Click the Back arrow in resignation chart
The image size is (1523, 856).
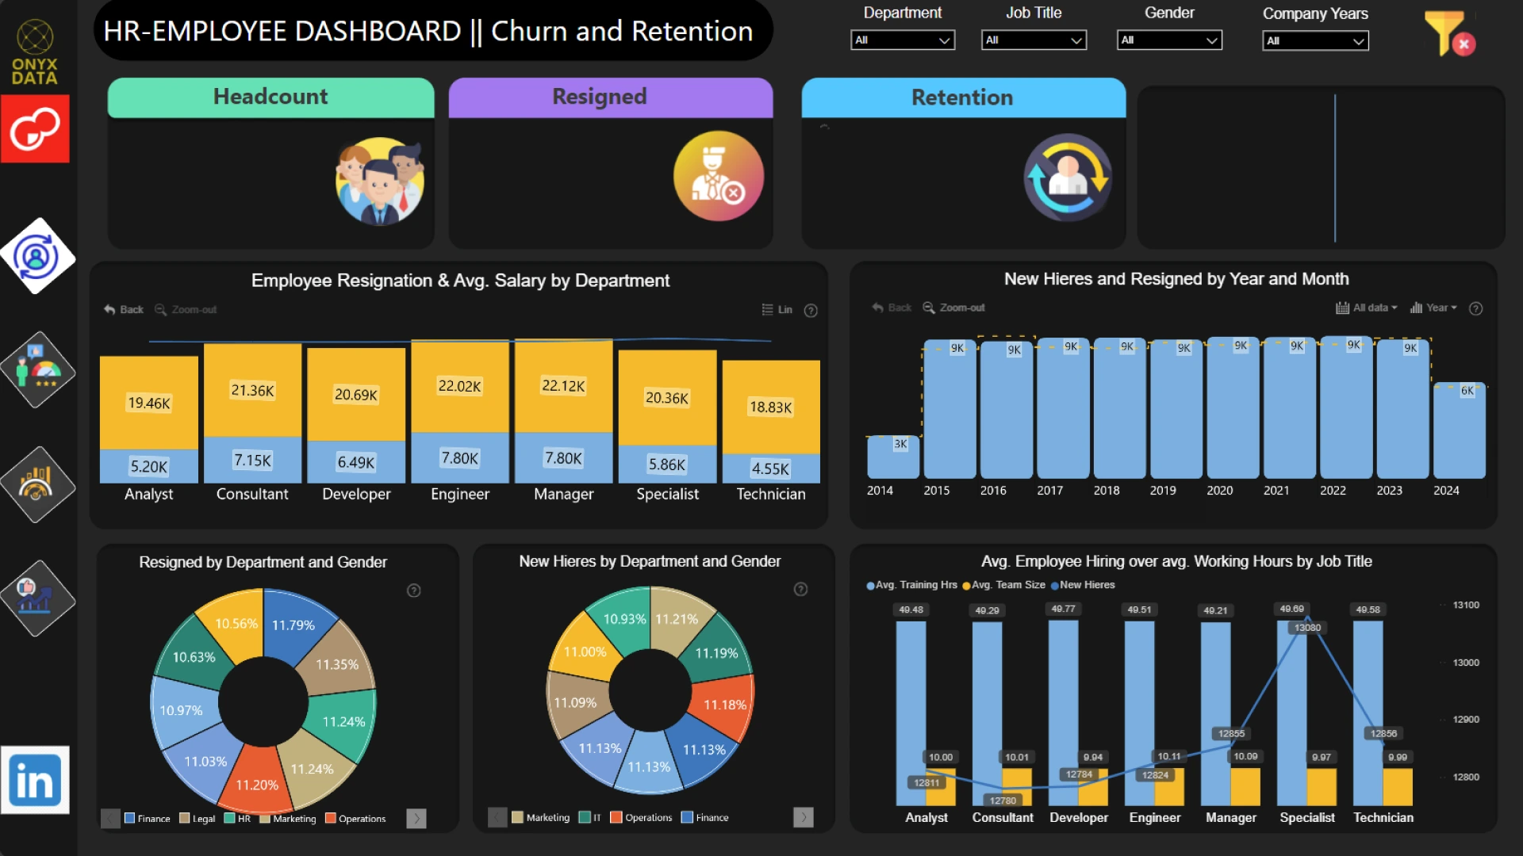click(x=123, y=309)
